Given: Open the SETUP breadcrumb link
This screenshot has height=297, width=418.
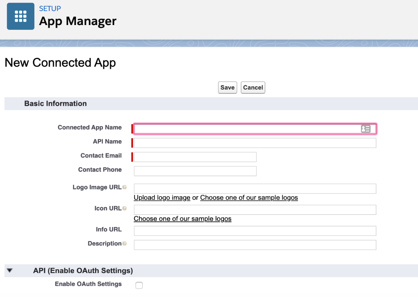Looking at the screenshot, I should pos(50,8).
